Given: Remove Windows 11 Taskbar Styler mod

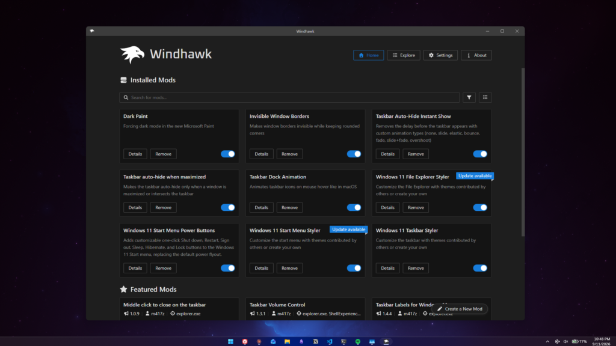Looking at the screenshot, I should (416, 268).
